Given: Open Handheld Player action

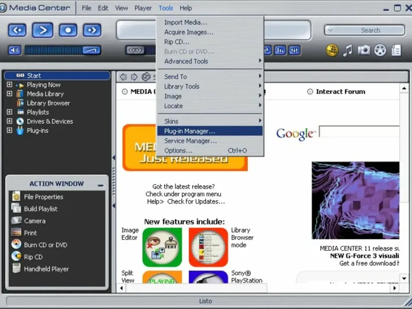Looking at the screenshot, I should tap(46, 269).
